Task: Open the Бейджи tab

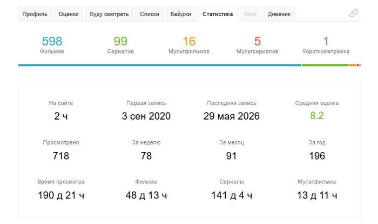Action: point(181,14)
